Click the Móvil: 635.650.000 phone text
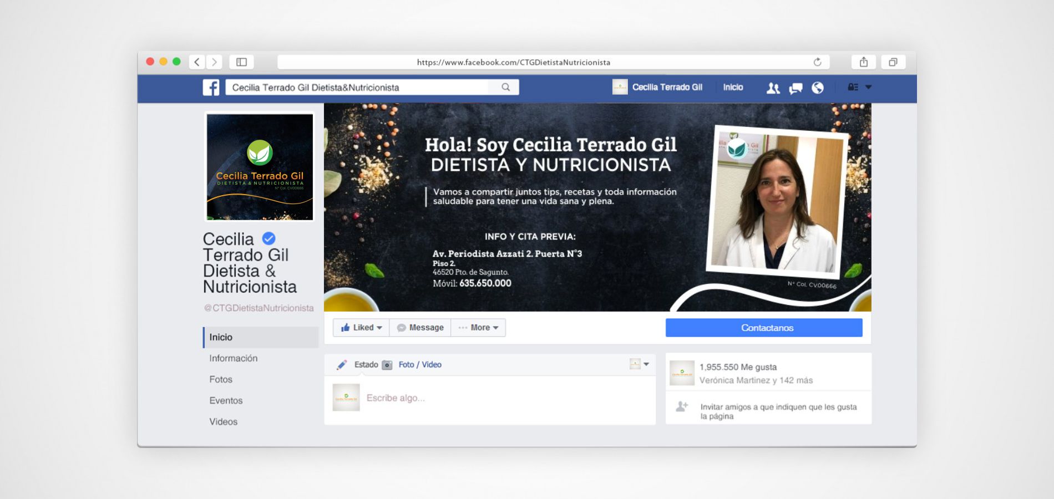1054x499 pixels. tap(472, 283)
